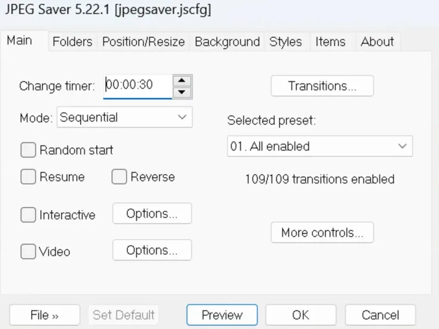
Task: Open the Position/Resize tab
Action: coord(142,42)
